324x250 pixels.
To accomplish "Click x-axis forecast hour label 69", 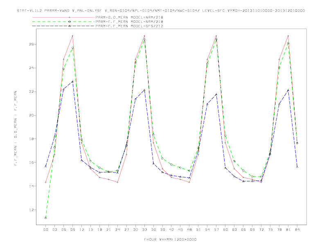I will (x=252, y=230).
